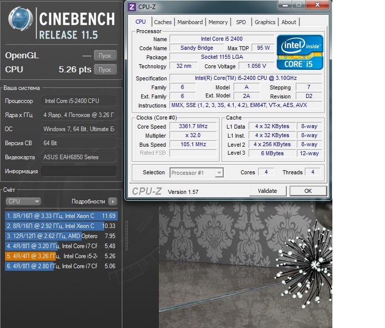Click the Specification value i5-2400 CPU @ 3.10GHz

pos(246,78)
